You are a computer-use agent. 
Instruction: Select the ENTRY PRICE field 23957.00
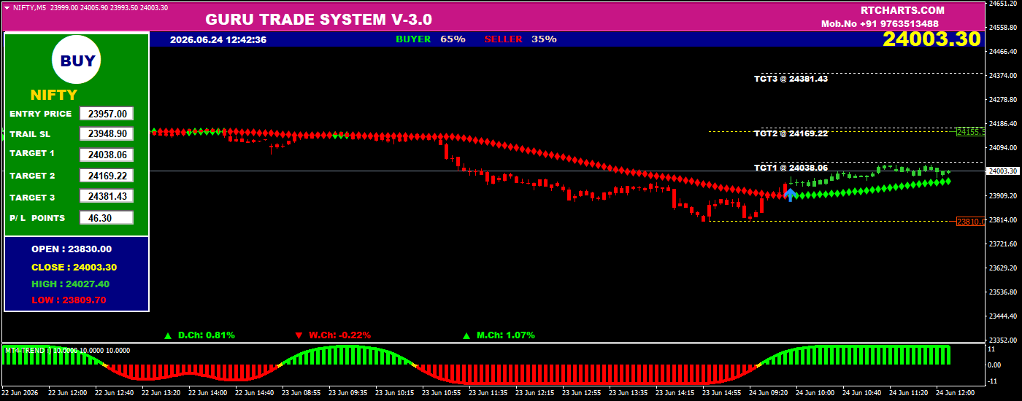coord(107,114)
